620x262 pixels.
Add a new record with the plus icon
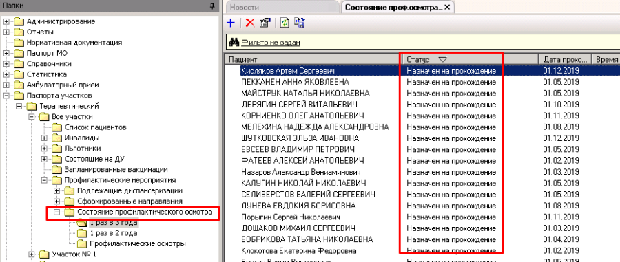(x=231, y=23)
